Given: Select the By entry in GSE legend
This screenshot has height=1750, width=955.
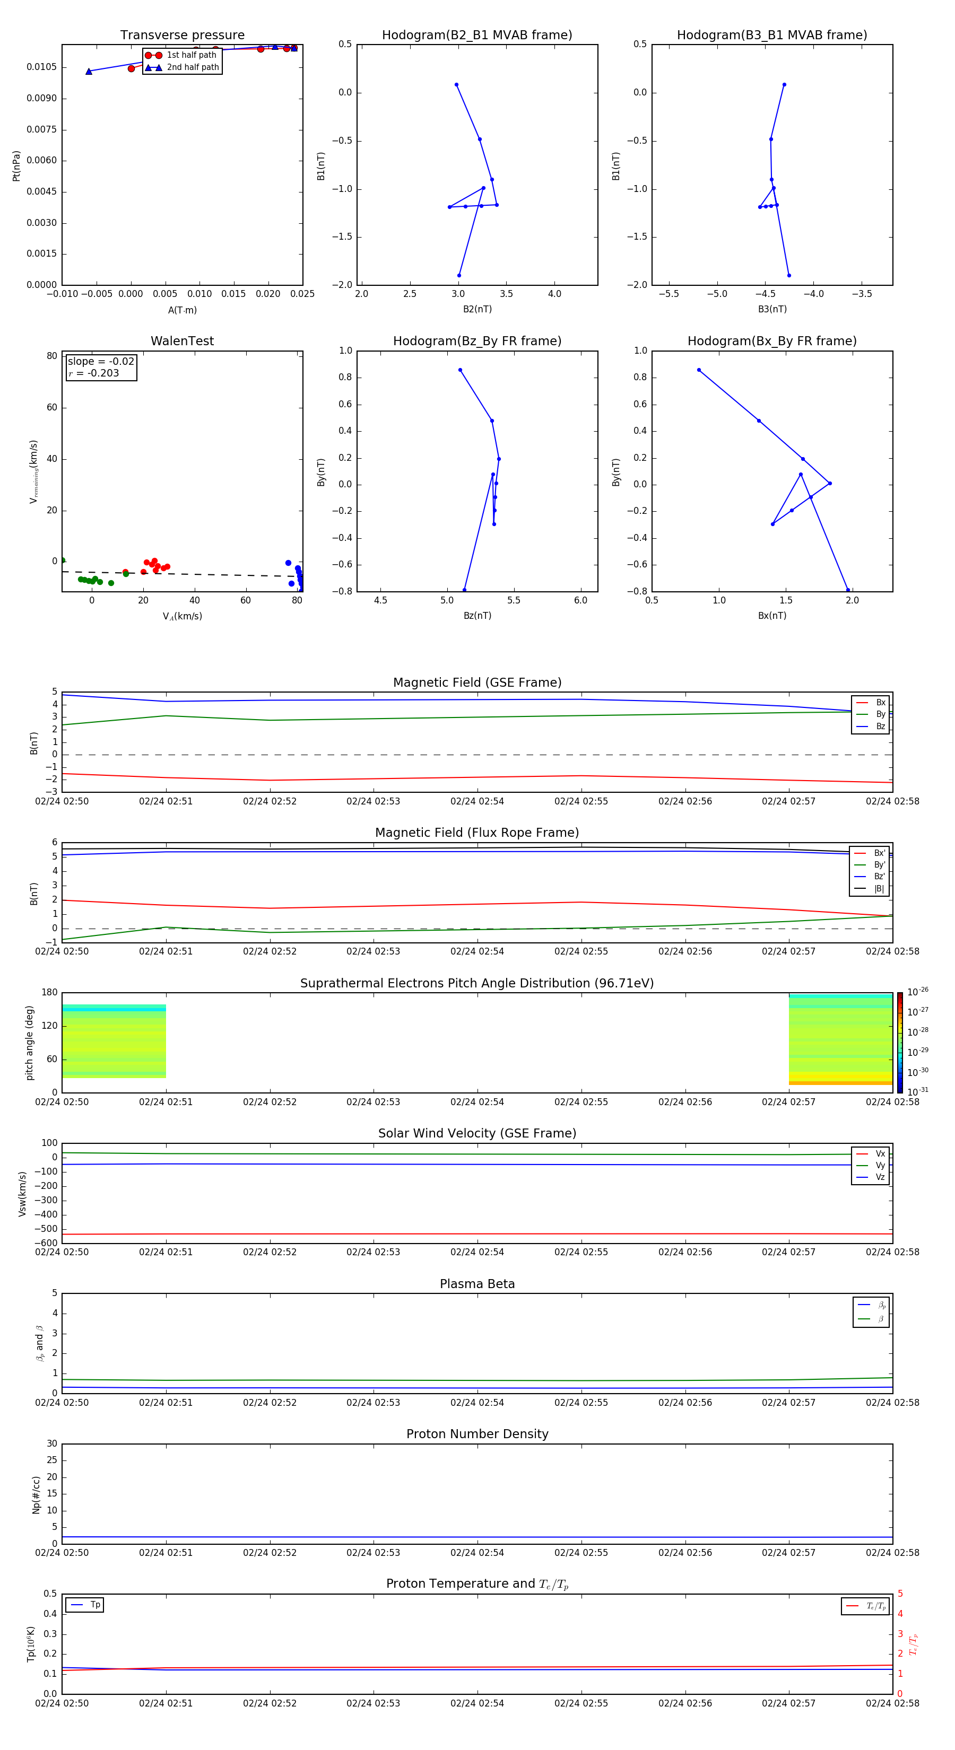Looking at the screenshot, I should pos(871,714).
